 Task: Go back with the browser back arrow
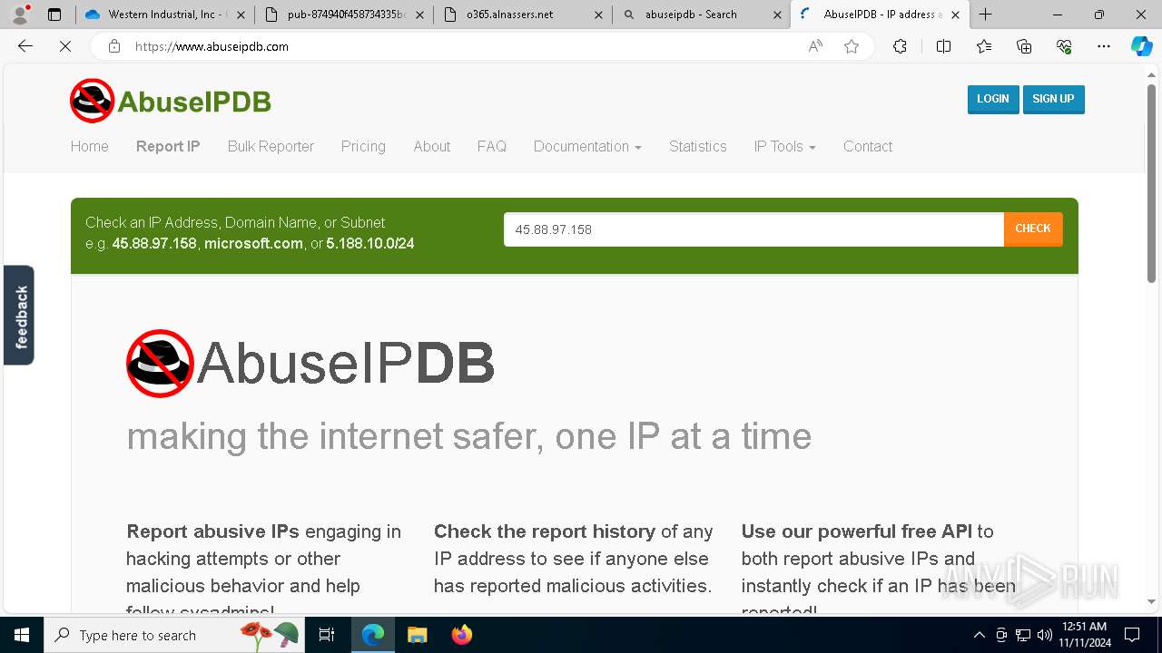coord(25,46)
